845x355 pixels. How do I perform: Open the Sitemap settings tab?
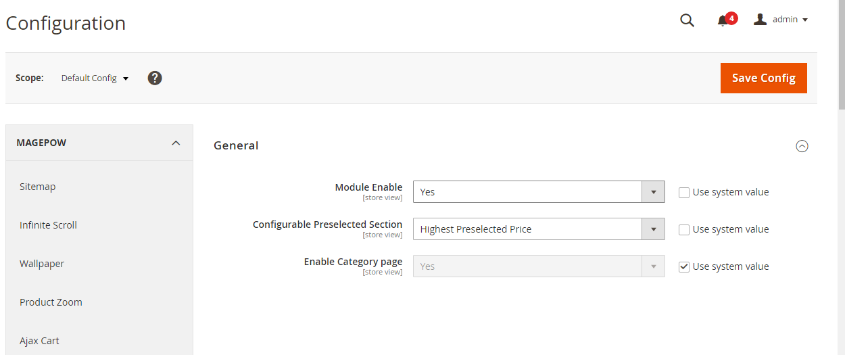[x=38, y=187]
